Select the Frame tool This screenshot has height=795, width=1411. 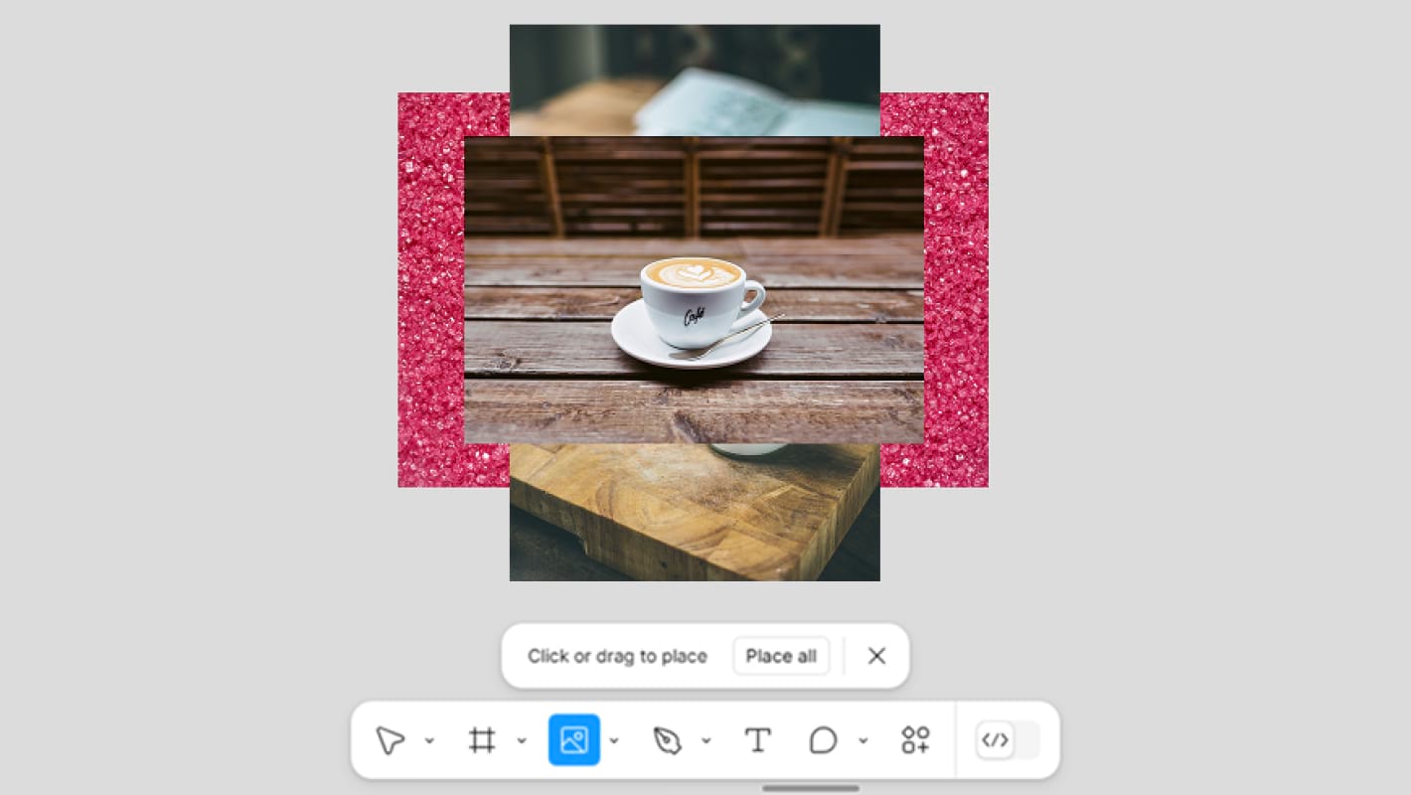(x=482, y=740)
